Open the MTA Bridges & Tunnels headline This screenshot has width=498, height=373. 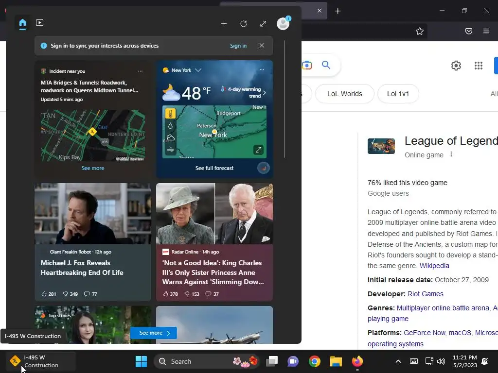coord(89,86)
